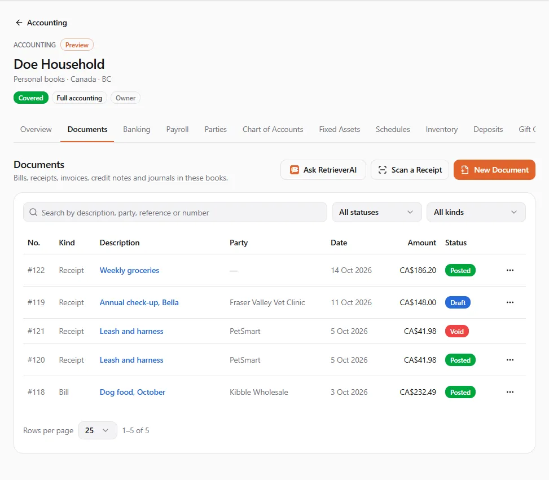Open the Dog food, October bill

pyautogui.click(x=133, y=392)
